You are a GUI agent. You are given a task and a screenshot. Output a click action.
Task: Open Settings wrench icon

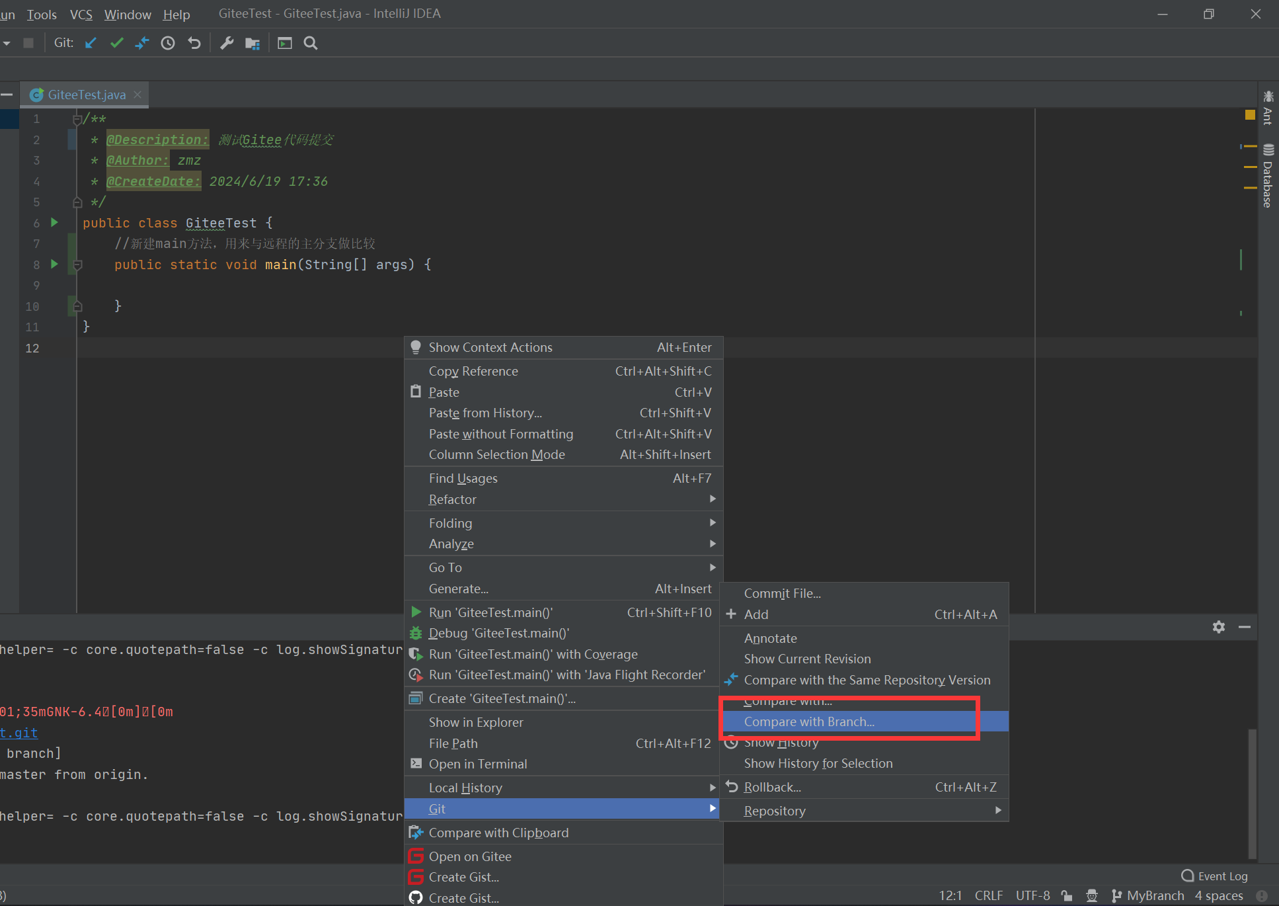(x=227, y=43)
